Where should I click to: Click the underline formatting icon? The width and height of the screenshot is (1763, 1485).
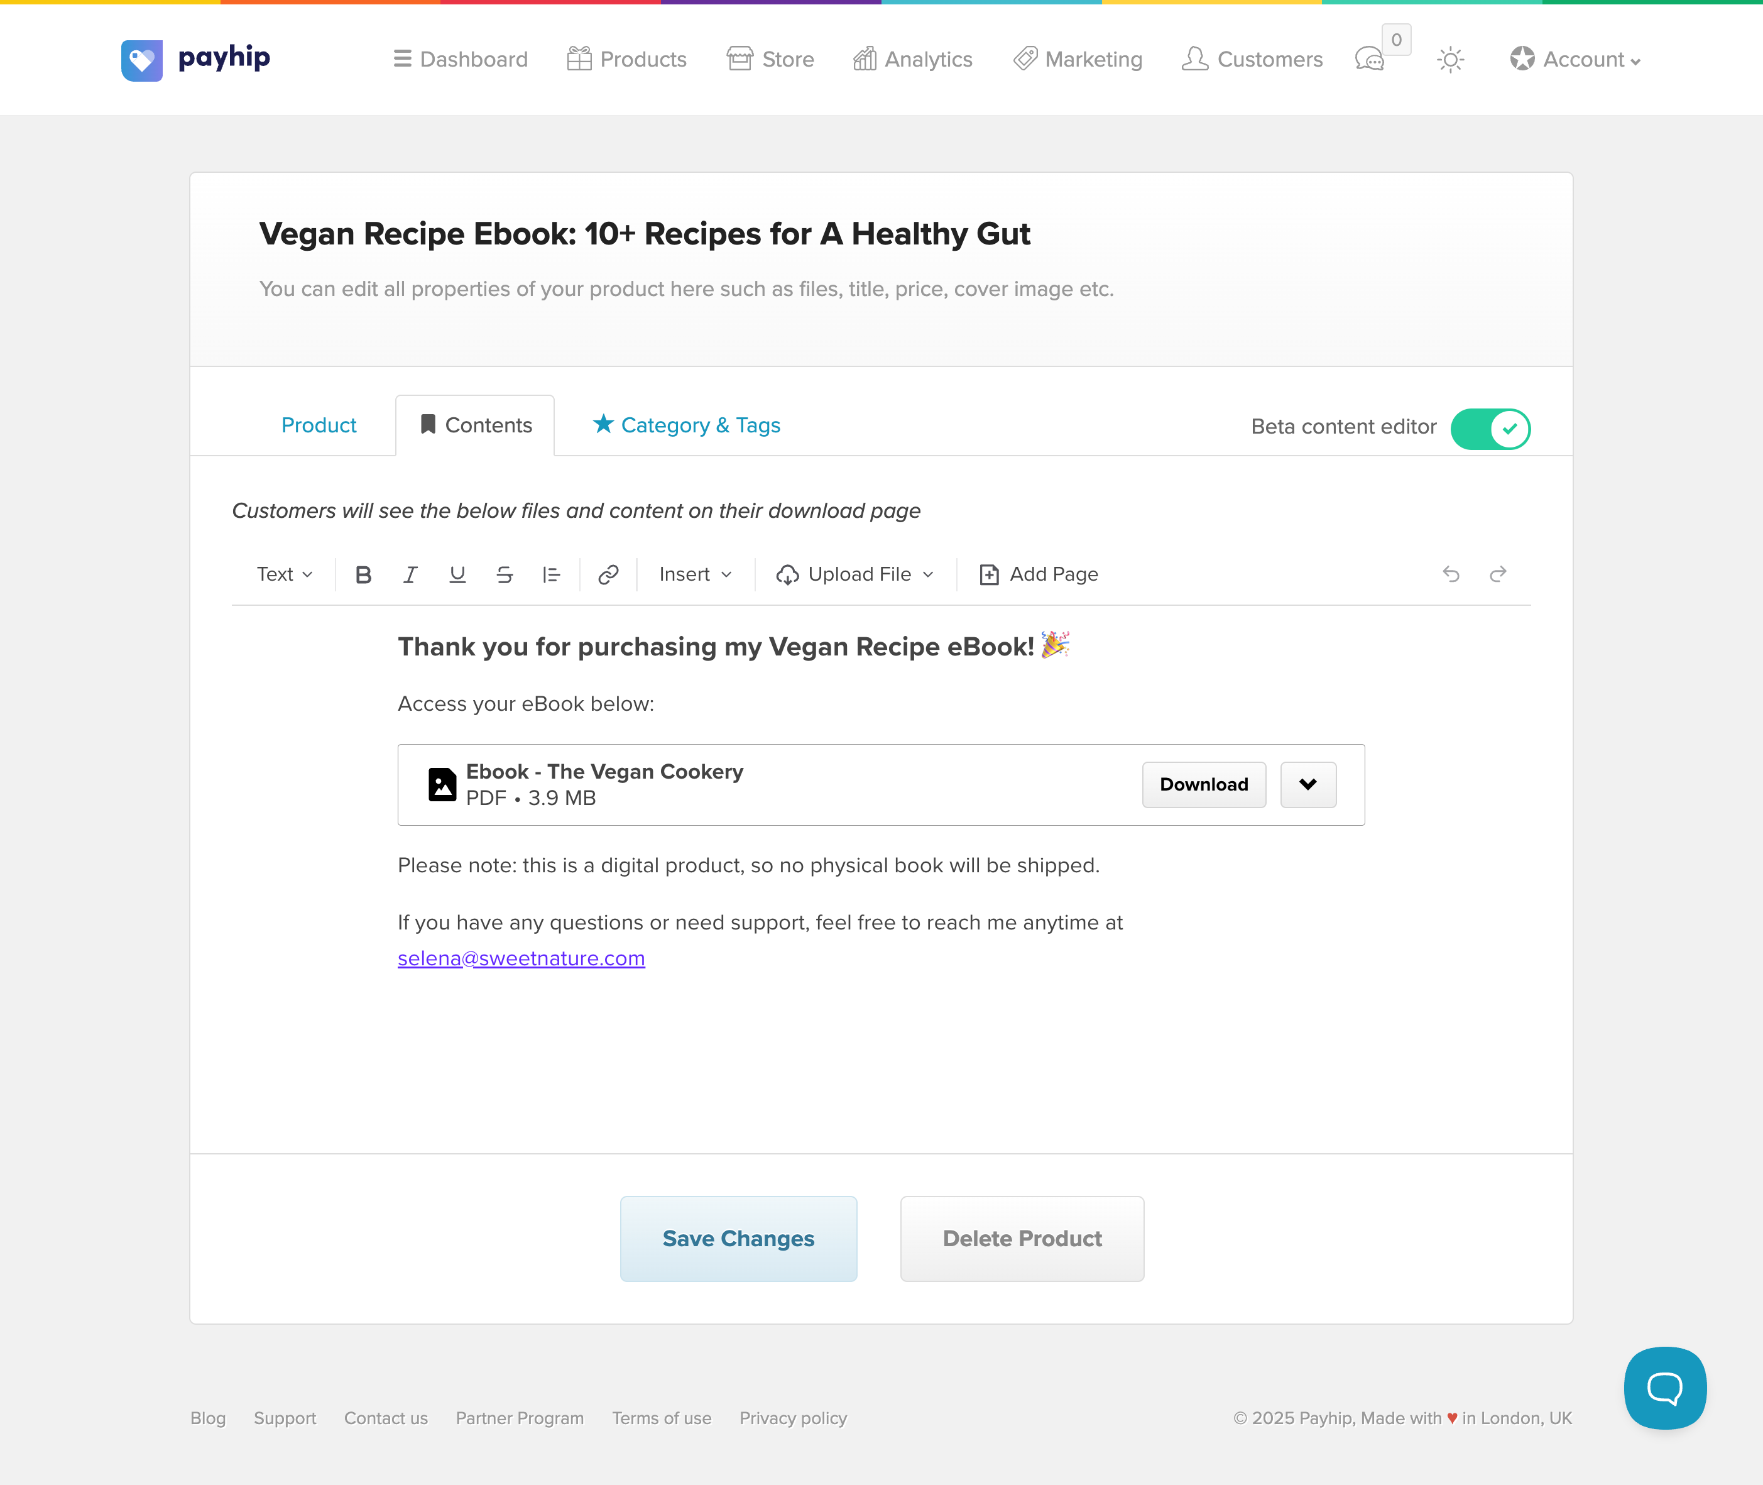tap(457, 574)
